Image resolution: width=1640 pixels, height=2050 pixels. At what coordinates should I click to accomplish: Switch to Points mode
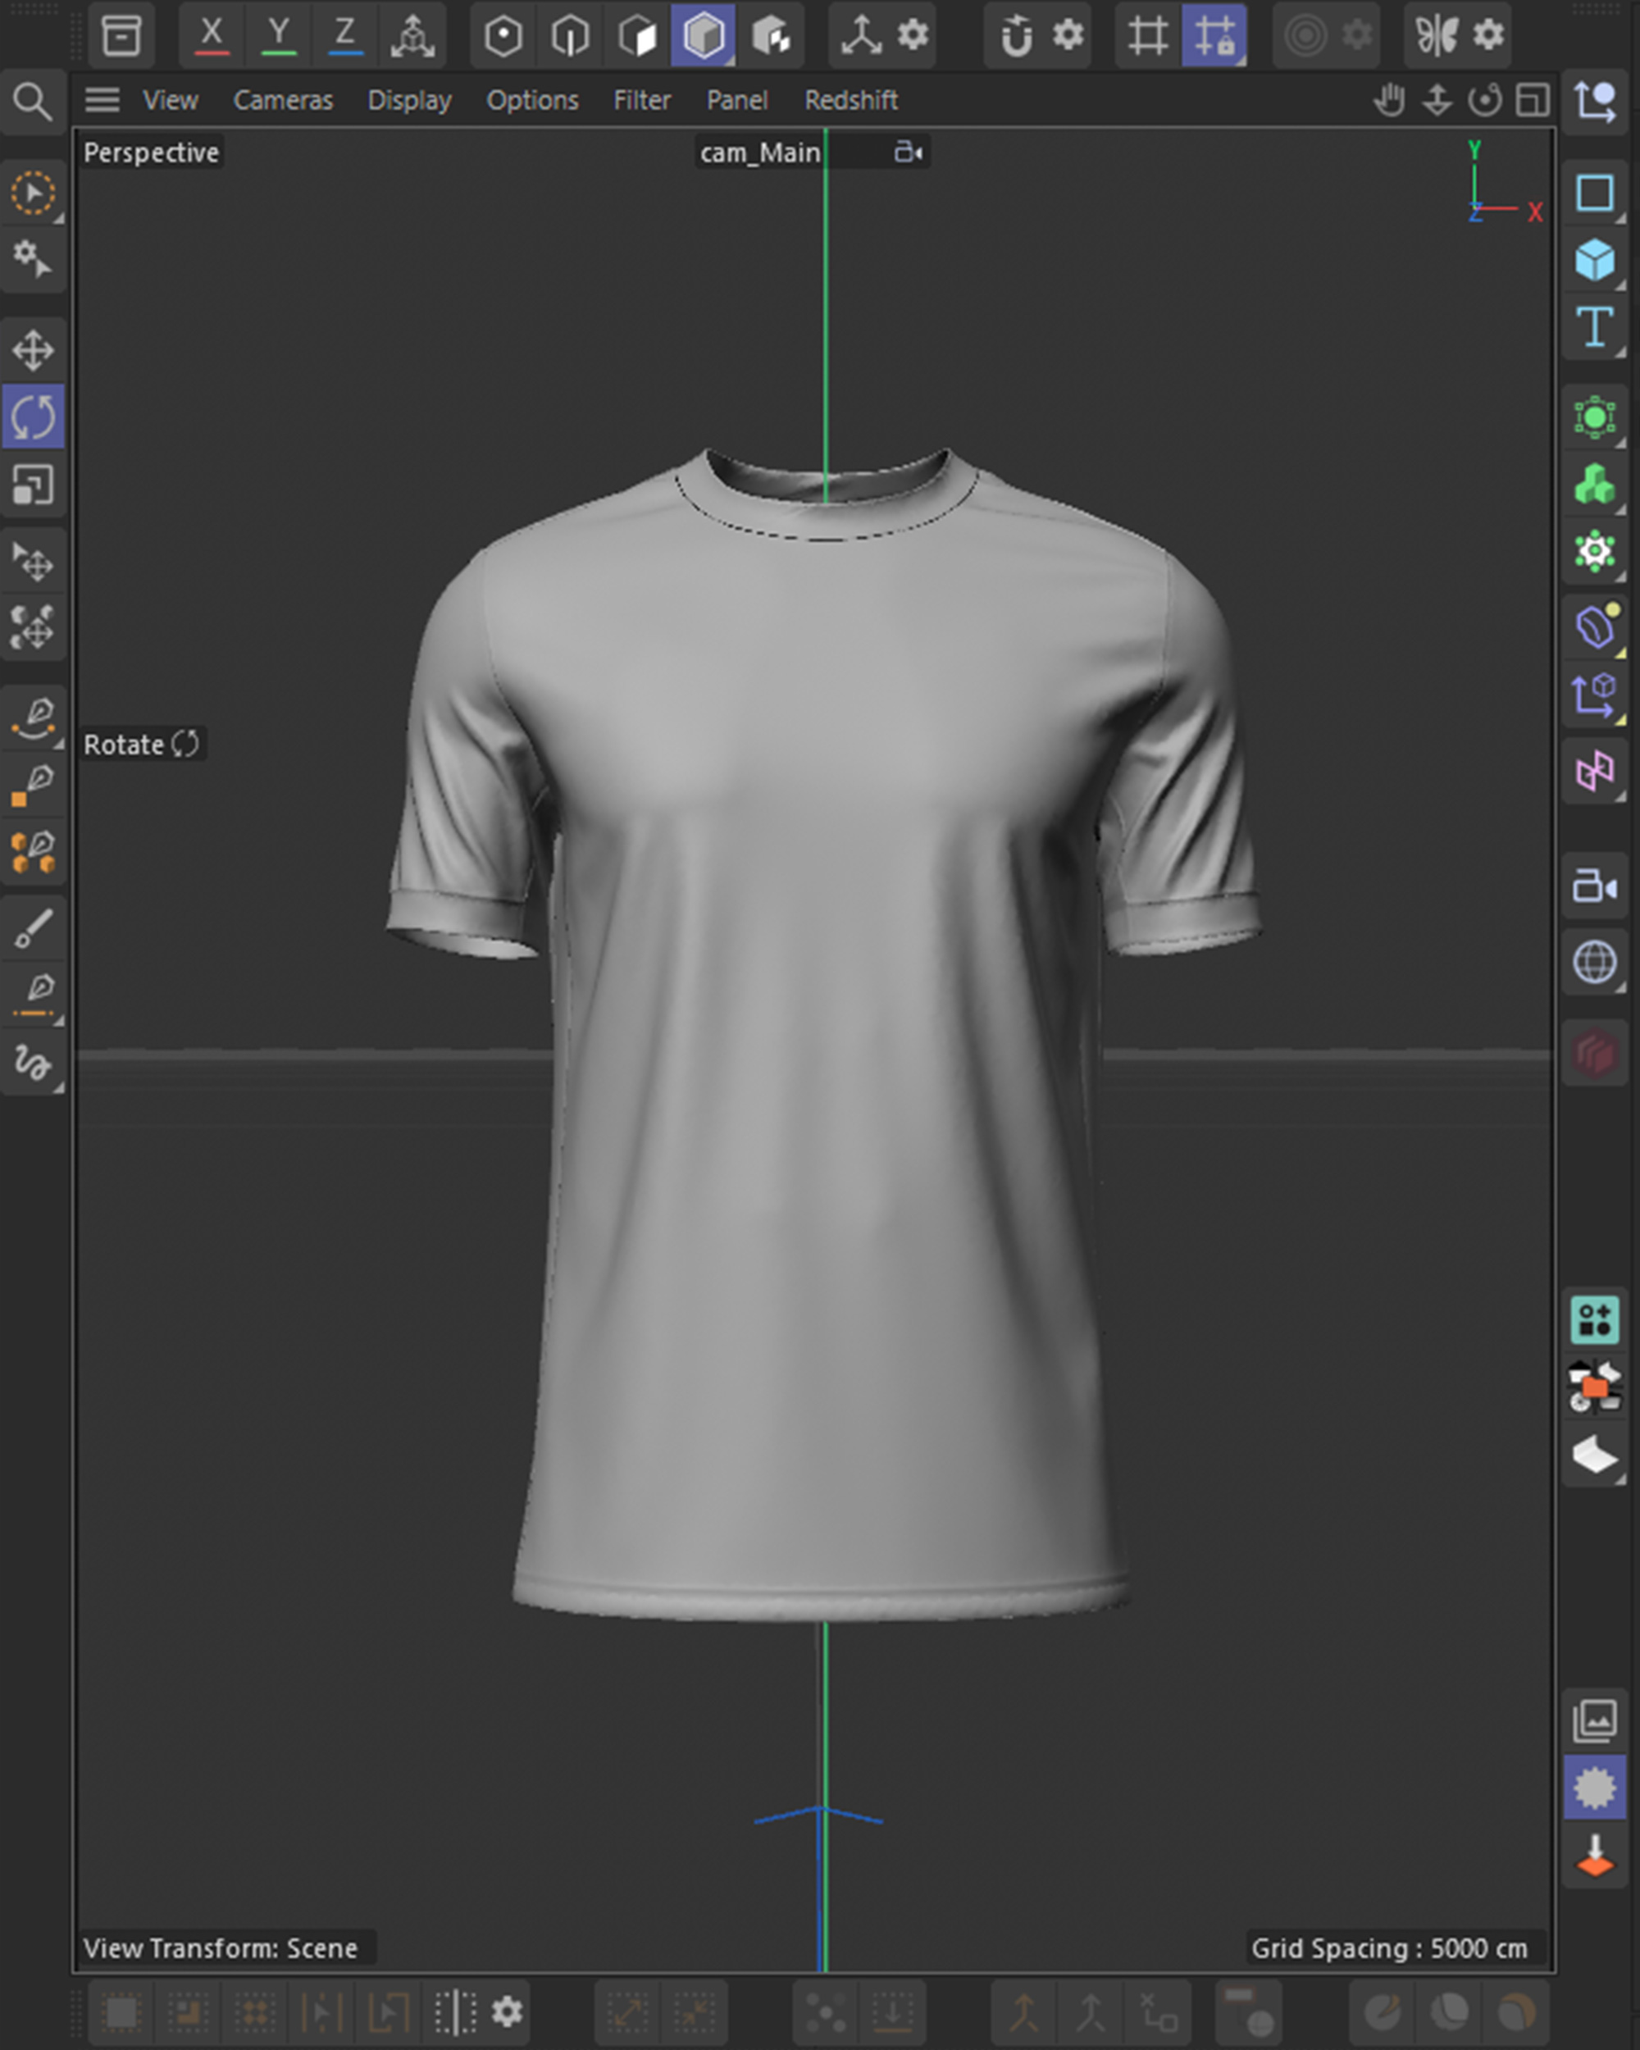pos(503,35)
